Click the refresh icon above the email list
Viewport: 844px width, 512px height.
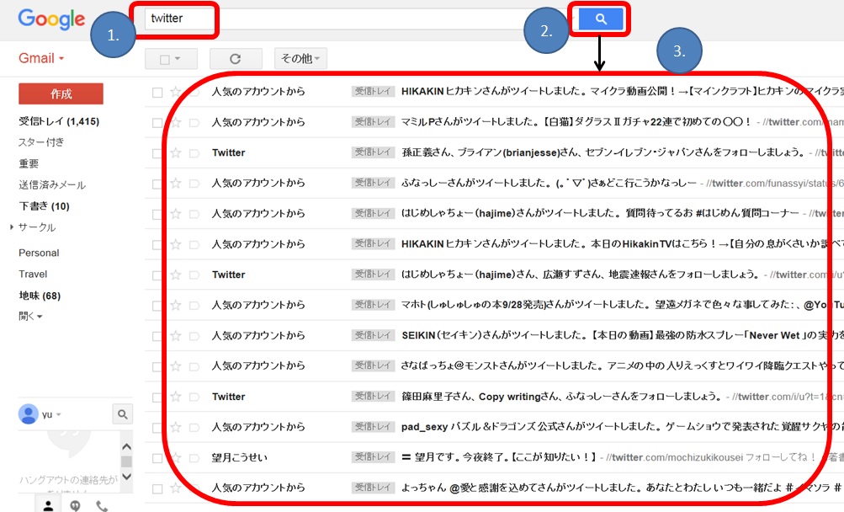tap(235, 58)
